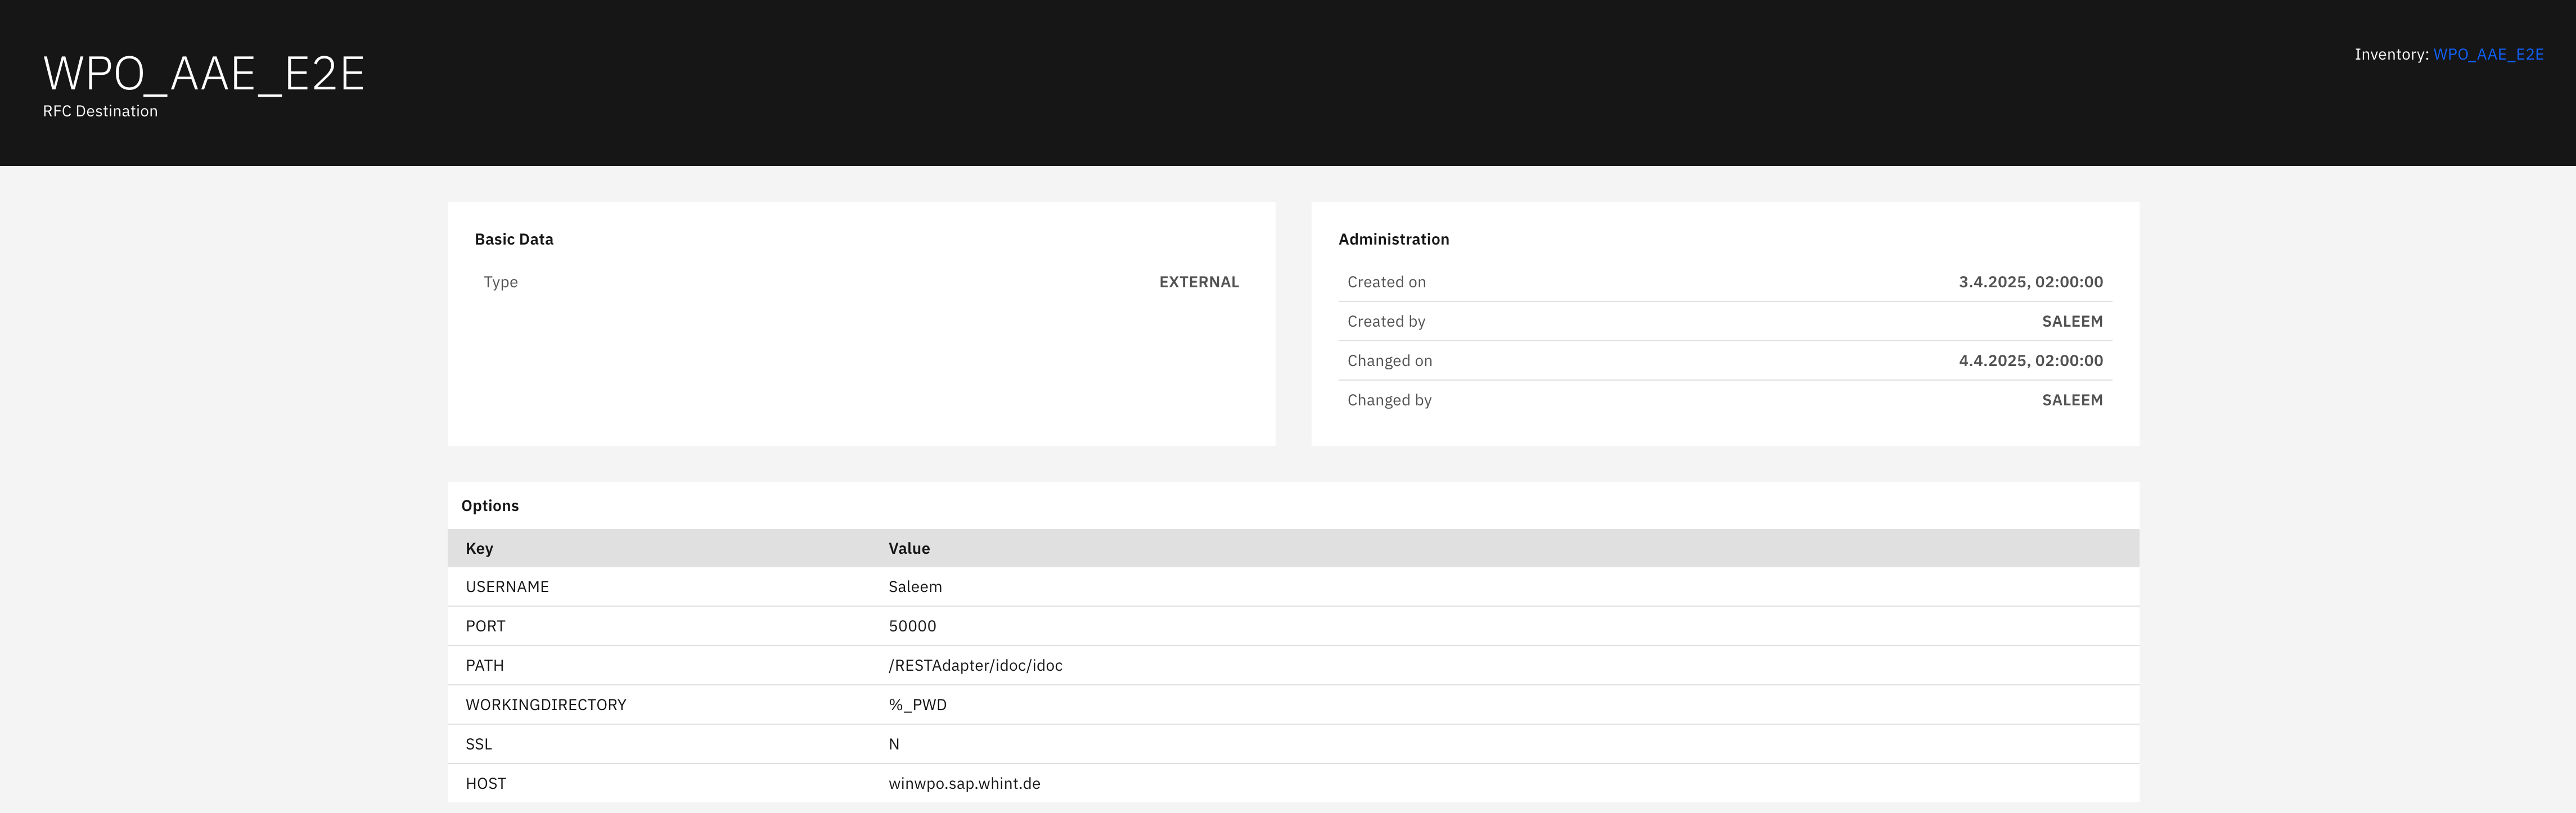Select the Basic Data card heading
Screen dimensions: 2576x813
pyautogui.click(x=513, y=239)
